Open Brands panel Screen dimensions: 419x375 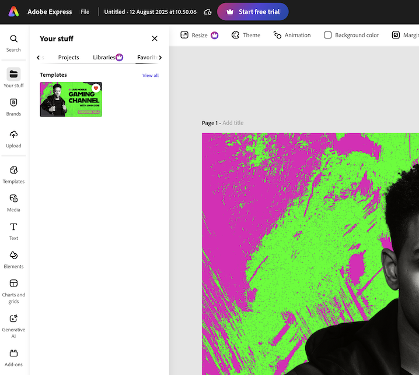coord(13,107)
